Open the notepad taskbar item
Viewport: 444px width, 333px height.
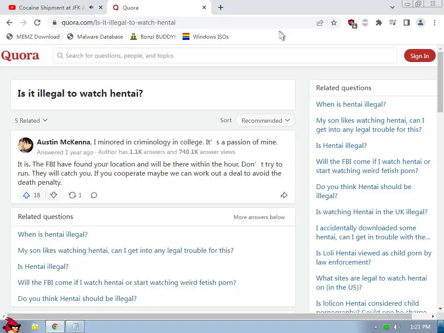(75, 327)
